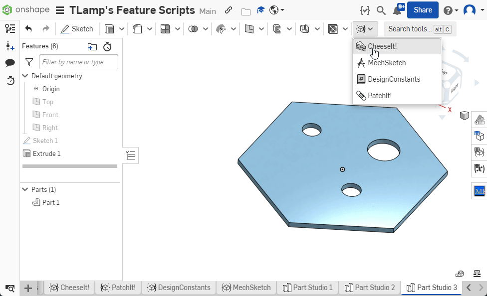This screenshot has height=296, width=487.
Task: Expand the pattern tool dropdown arrow
Action: click(x=178, y=29)
